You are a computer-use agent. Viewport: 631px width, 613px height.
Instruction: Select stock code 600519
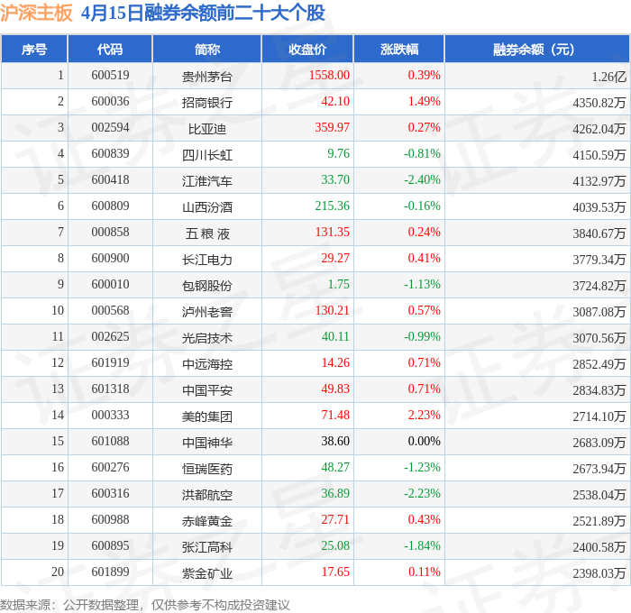tap(110, 75)
